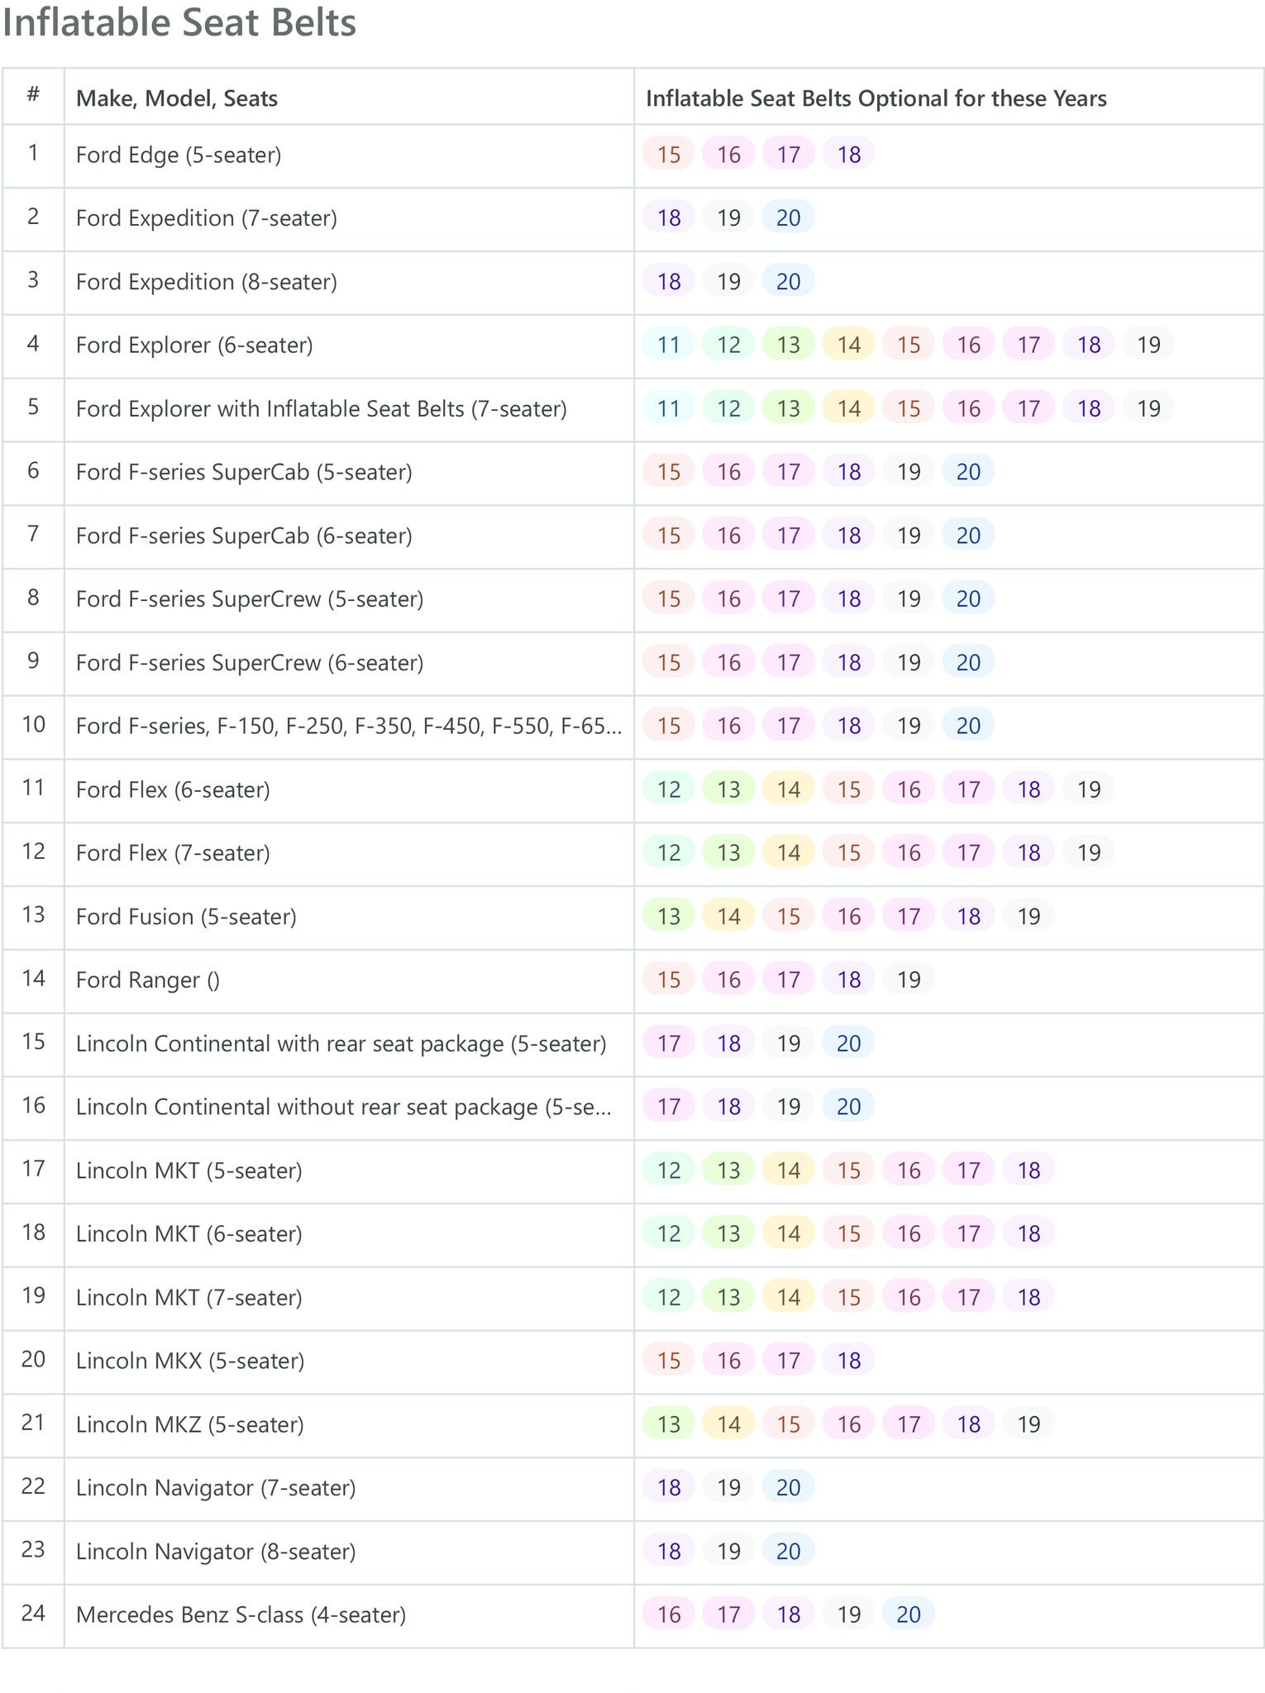Click the 'Inflatable Seat Belts' page heading
This screenshot has width=1265, height=1693.
[x=179, y=22]
